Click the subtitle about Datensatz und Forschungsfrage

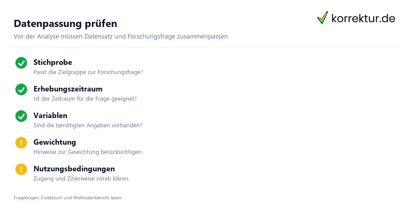pyautogui.click(x=121, y=37)
